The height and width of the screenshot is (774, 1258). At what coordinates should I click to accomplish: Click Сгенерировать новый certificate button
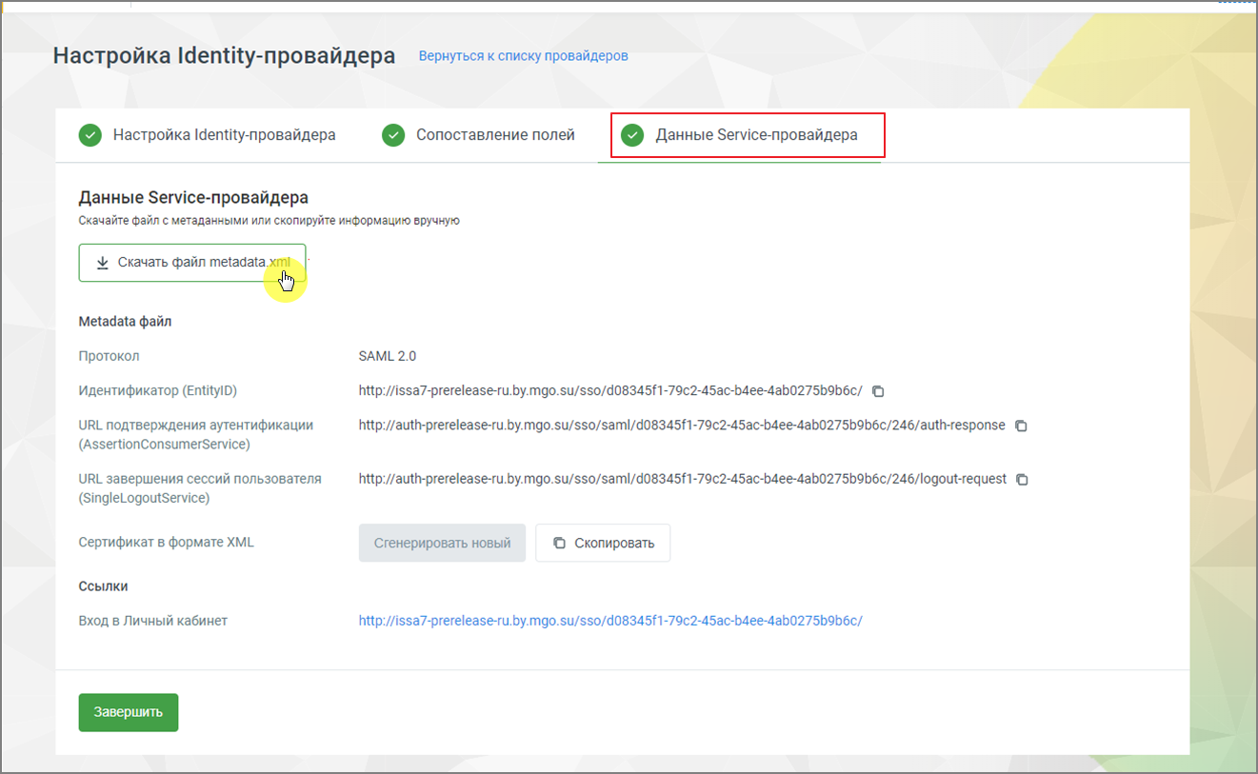[x=442, y=543]
